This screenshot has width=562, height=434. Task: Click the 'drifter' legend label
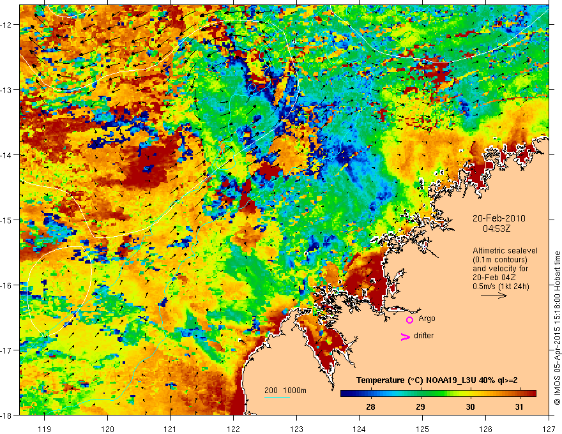(x=423, y=336)
